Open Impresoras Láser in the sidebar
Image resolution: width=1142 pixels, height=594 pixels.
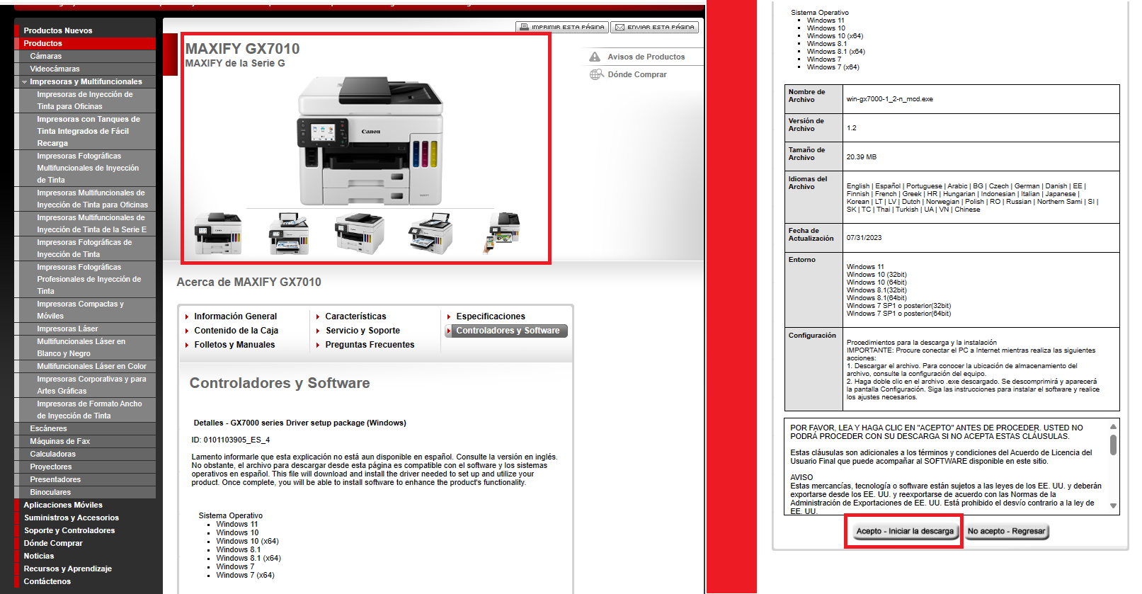coord(67,329)
